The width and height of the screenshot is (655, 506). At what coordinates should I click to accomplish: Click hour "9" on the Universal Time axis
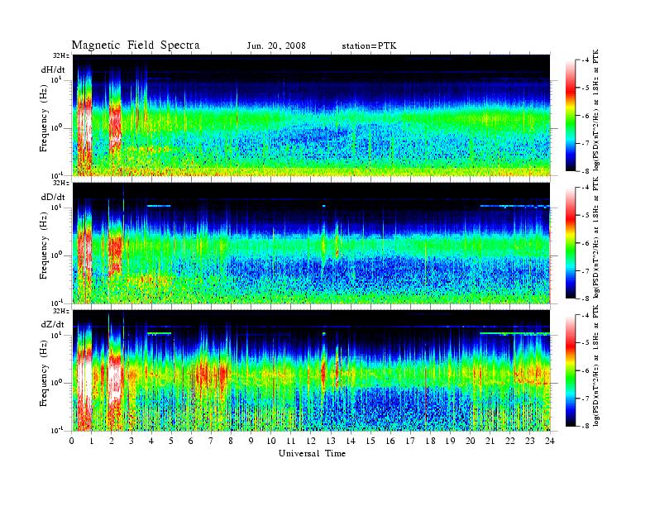[x=251, y=441]
